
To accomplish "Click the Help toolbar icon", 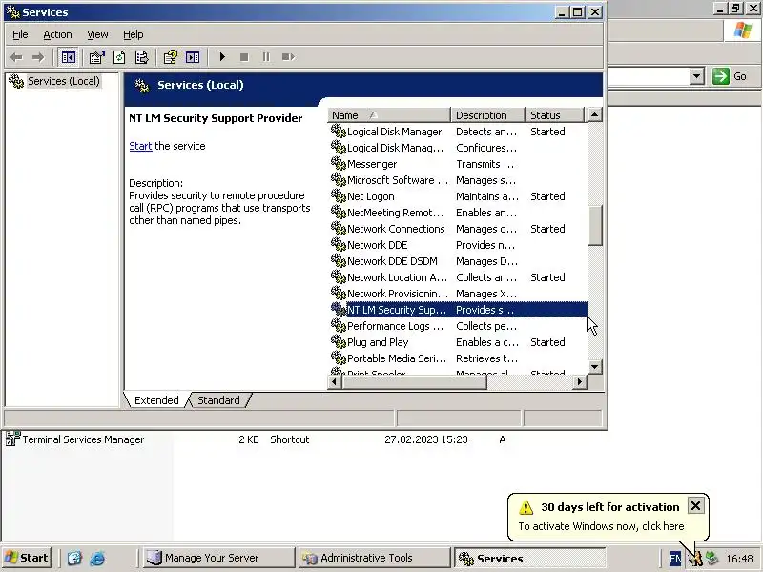I will pyautogui.click(x=171, y=57).
